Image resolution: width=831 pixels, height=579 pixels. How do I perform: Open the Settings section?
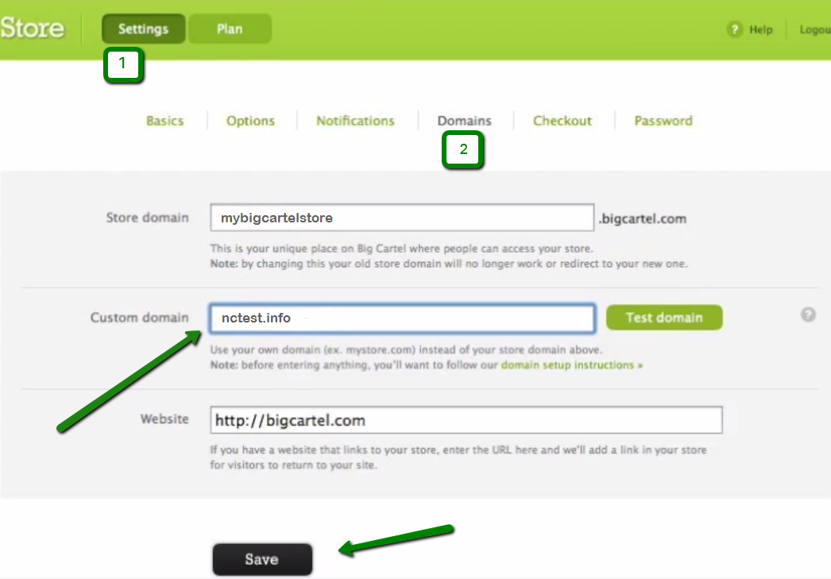point(143,29)
